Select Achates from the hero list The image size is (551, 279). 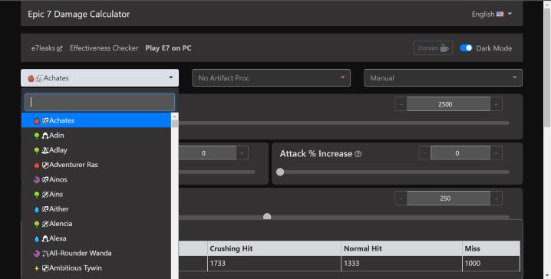(x=96, y=120)
